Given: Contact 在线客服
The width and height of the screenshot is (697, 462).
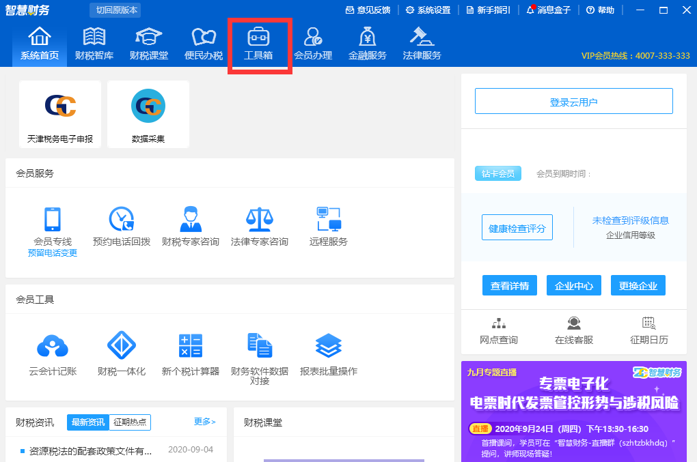Looking at the screenshot, I should click(x=573, y=331).
